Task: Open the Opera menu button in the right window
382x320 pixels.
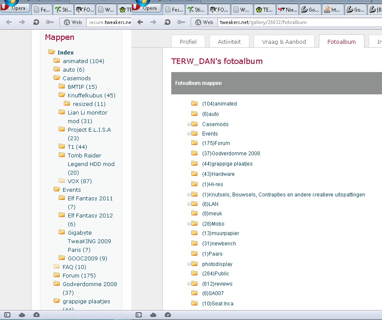Action: point(146,8)
